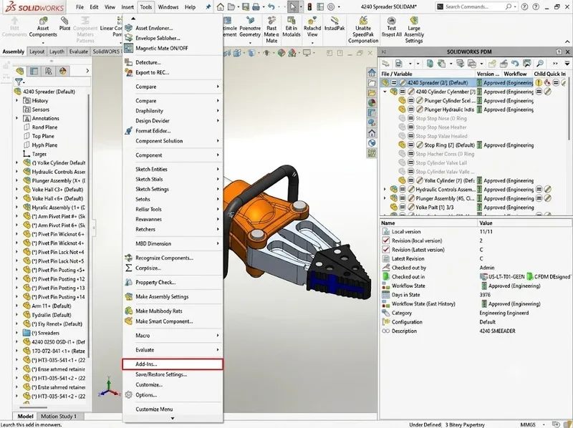Switch to the Evaluate tab
573x428 pixels.
pyautogui.click(x=79, y=52)
